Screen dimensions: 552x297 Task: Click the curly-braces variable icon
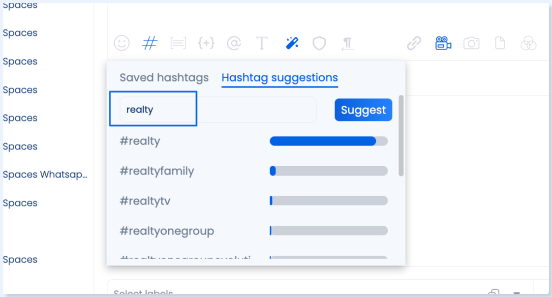(x=206, y=43)
